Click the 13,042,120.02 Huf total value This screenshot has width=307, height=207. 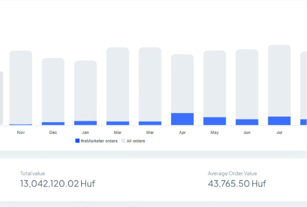click(57, 183)
